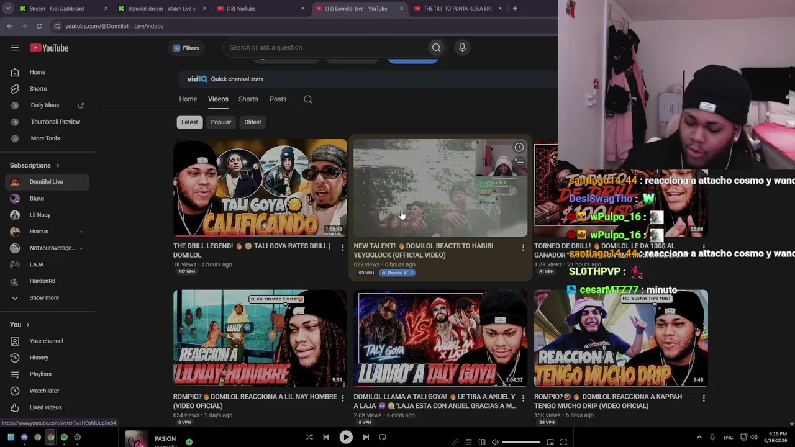795x447 pixels.
Task: Open Tali Goya Calificando video thumbnail
Action: coord(260,187)
